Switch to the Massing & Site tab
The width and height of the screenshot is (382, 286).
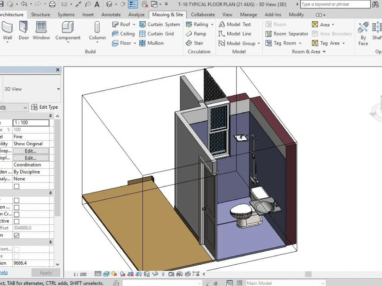click(168, 14)
